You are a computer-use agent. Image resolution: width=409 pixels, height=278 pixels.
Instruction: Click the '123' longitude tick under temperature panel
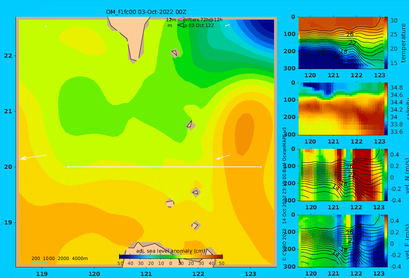pos(380,75)
